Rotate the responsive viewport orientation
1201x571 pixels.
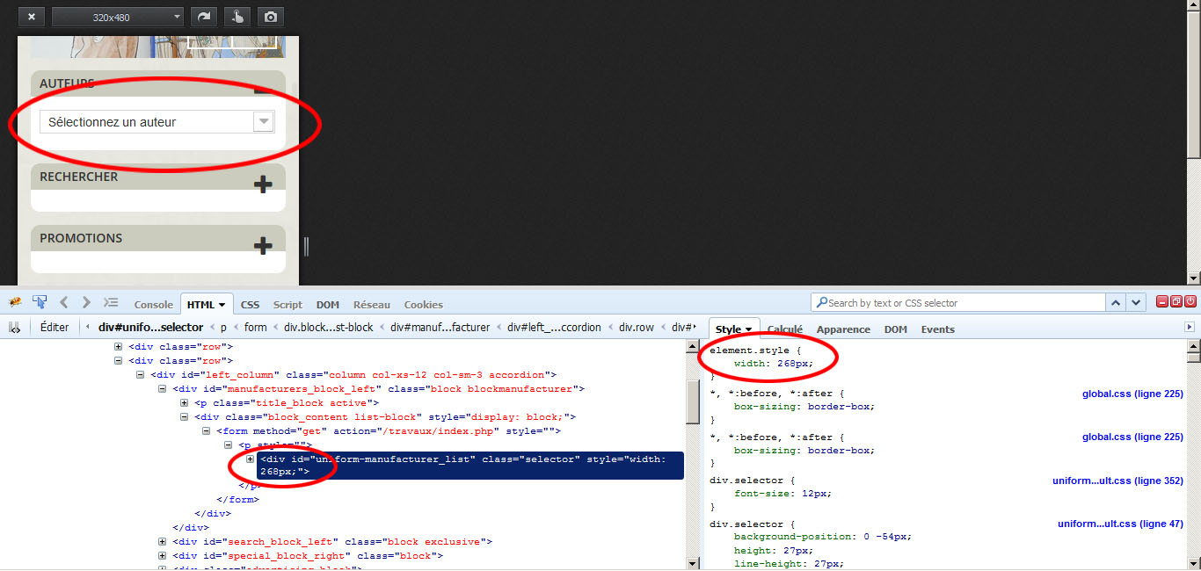click(203, 17)
